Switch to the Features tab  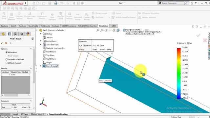(x=5, y=26)
